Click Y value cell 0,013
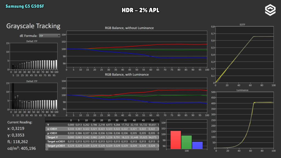281x158 pixels. [x=78, y=125]
